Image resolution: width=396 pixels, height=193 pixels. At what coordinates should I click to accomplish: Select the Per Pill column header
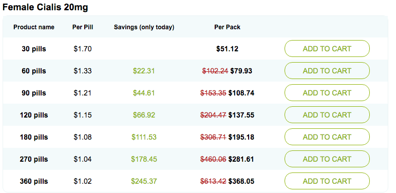pos(83,27)
